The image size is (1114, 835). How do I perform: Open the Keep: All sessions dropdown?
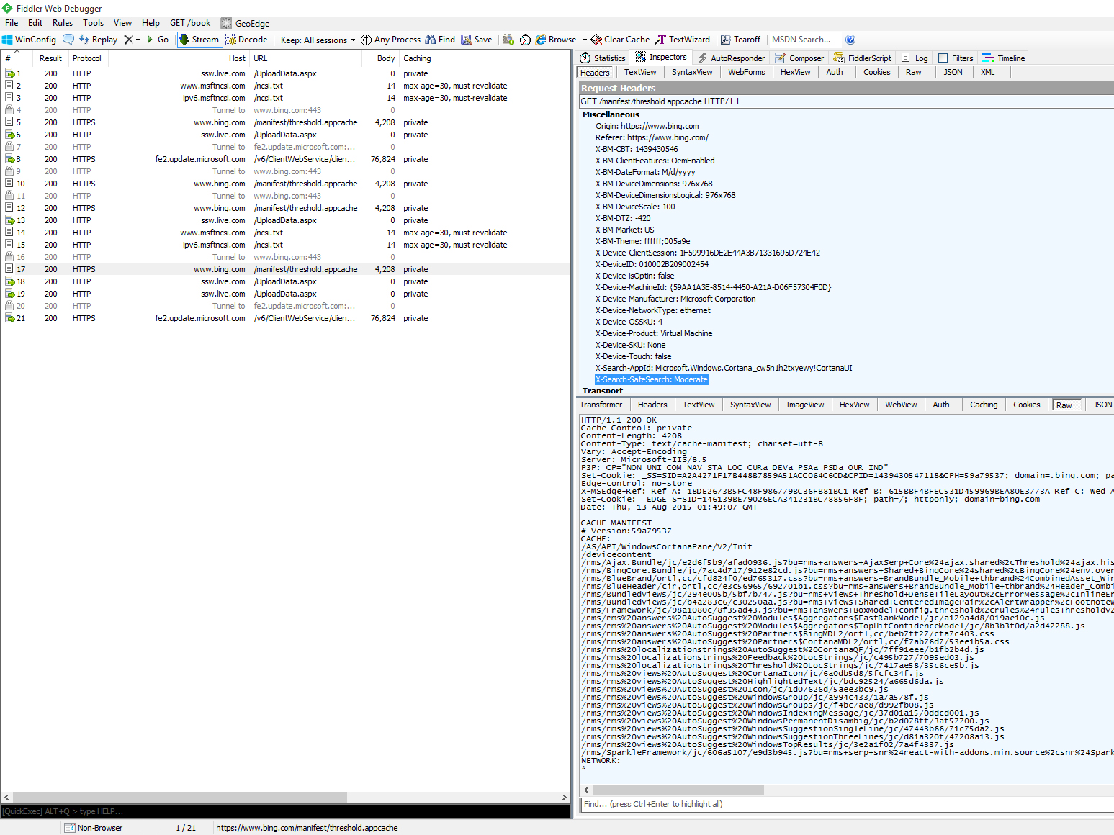(318, 40)
